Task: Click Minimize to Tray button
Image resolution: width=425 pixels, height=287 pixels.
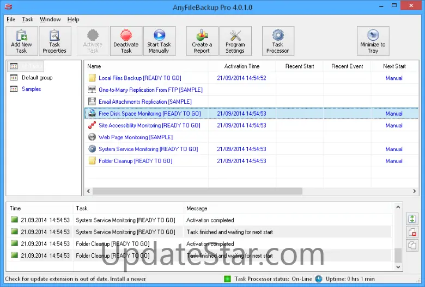Action: coord(373,41)
